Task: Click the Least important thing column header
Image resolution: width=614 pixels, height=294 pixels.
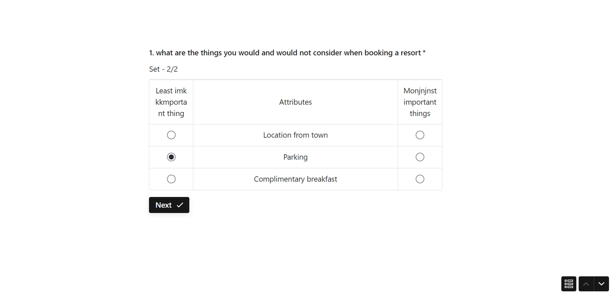Action: [x=171, y=102]
